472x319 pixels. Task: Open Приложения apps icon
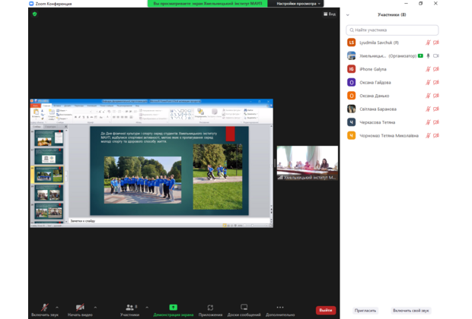tap(210, 308)
